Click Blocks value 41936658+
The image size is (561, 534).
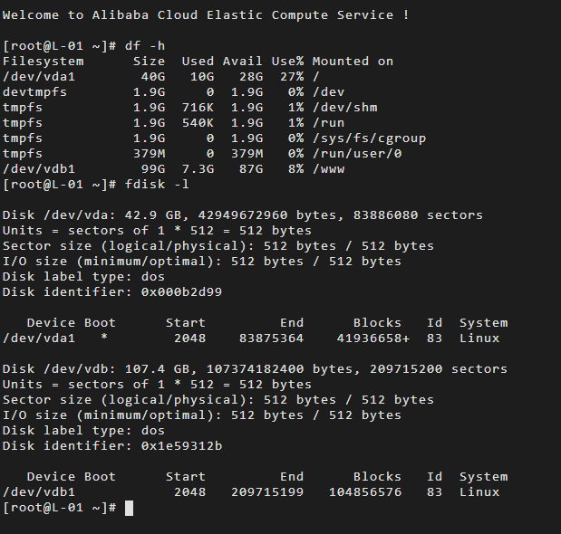(x=373, y=339)
